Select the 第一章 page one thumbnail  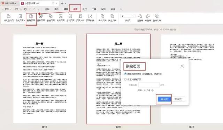pyautogui.click(x=45, y=79)
